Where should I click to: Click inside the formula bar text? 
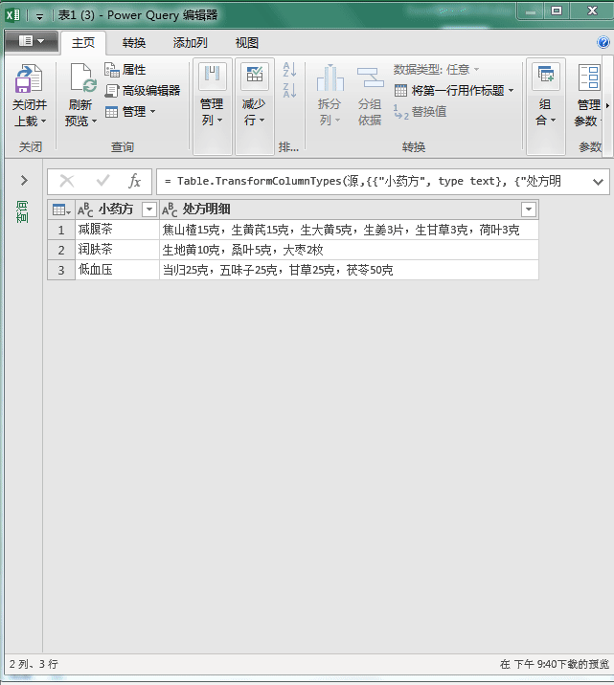(x=362, y=181)
